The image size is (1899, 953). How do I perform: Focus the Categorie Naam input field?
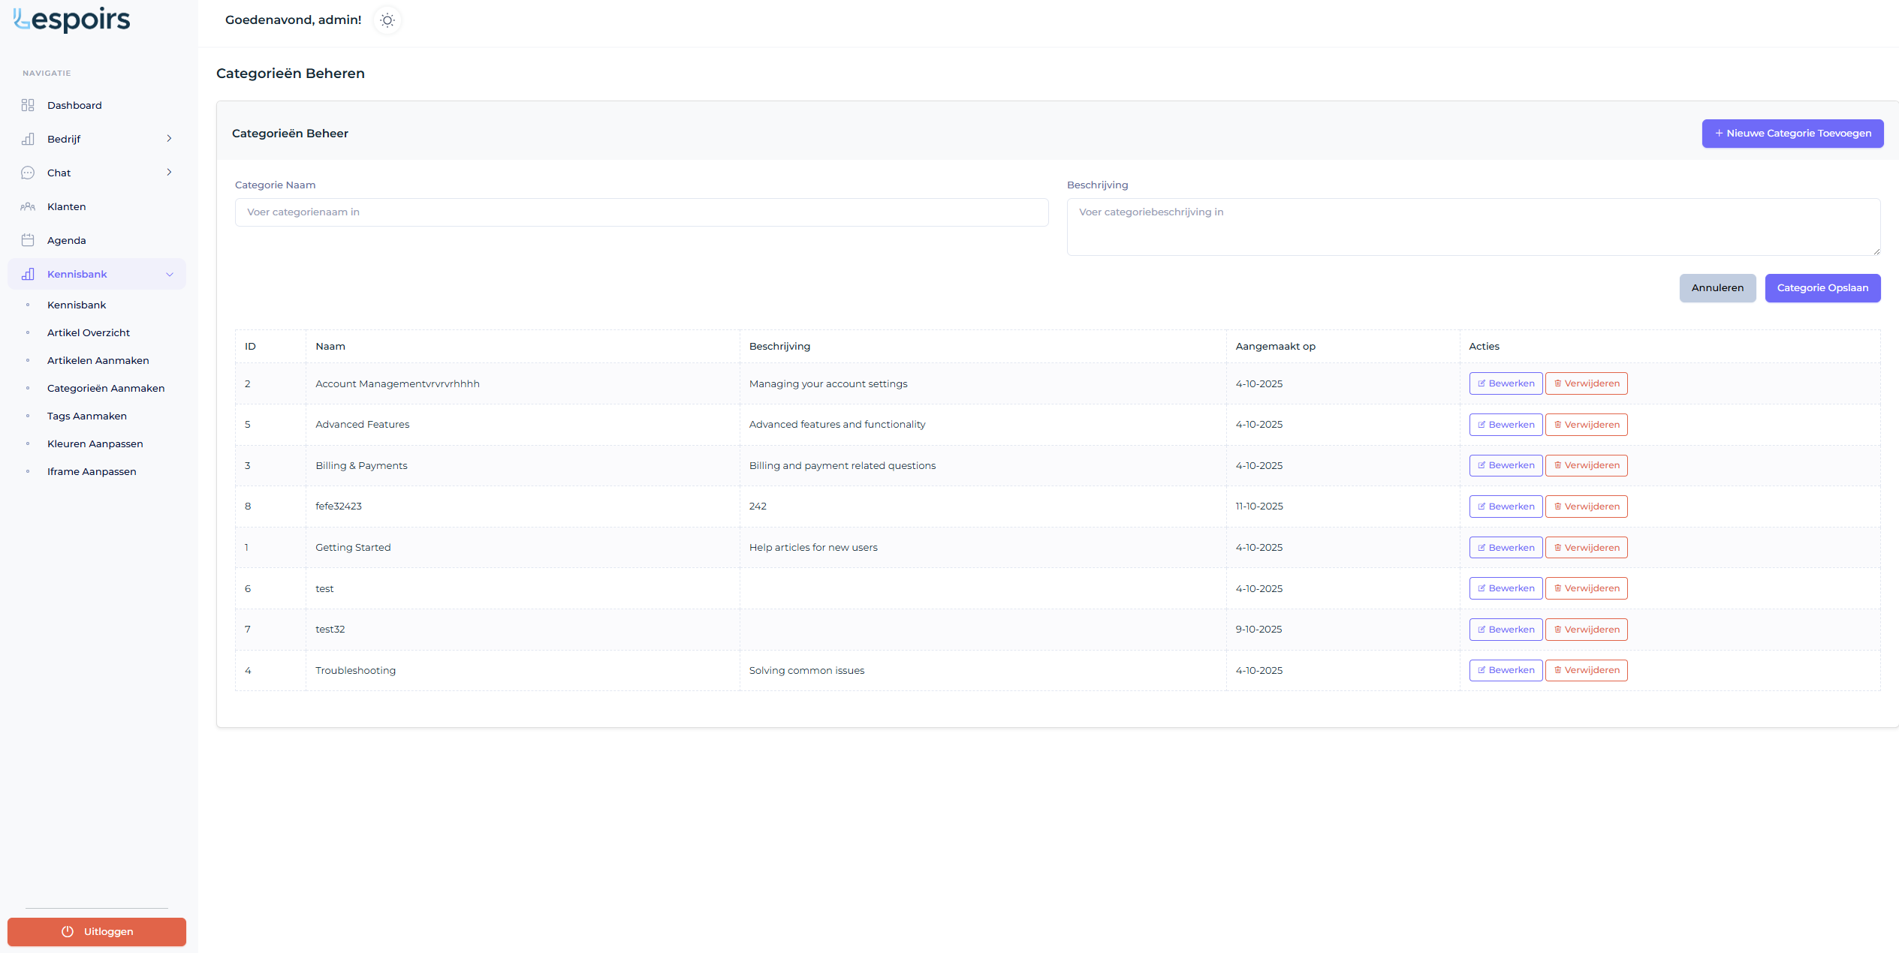click(x=641, y=212)
